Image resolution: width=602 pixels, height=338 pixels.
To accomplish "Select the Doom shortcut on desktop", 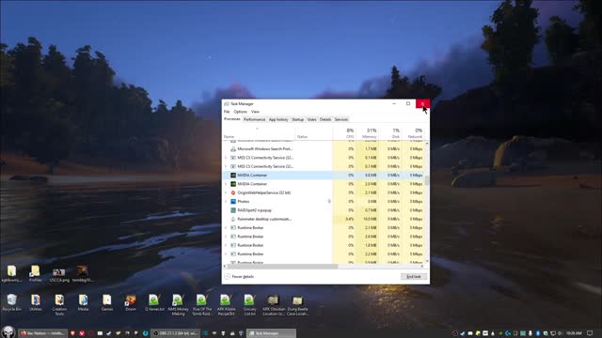I will coord(131,302).
